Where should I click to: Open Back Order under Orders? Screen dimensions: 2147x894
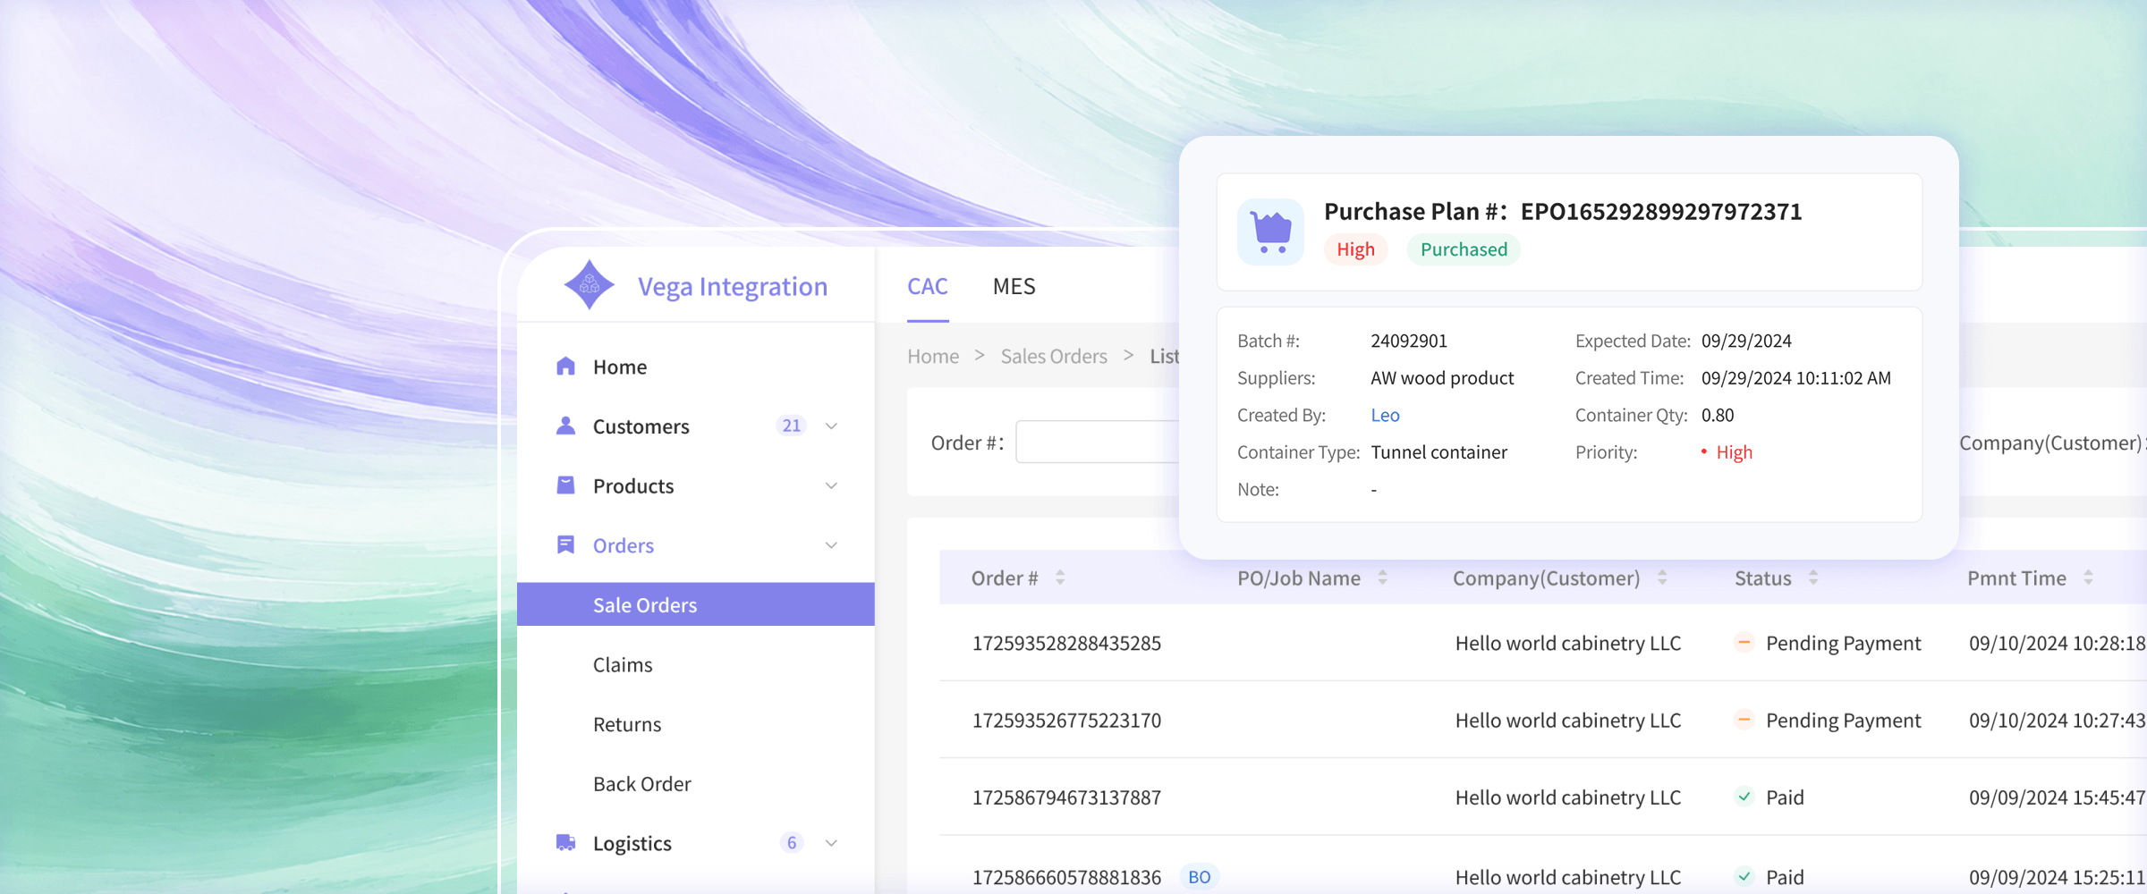click(641, 783)
